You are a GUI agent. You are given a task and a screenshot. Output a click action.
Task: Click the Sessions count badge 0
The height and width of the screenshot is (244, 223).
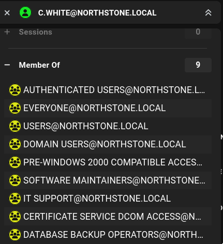pos(198,32)
